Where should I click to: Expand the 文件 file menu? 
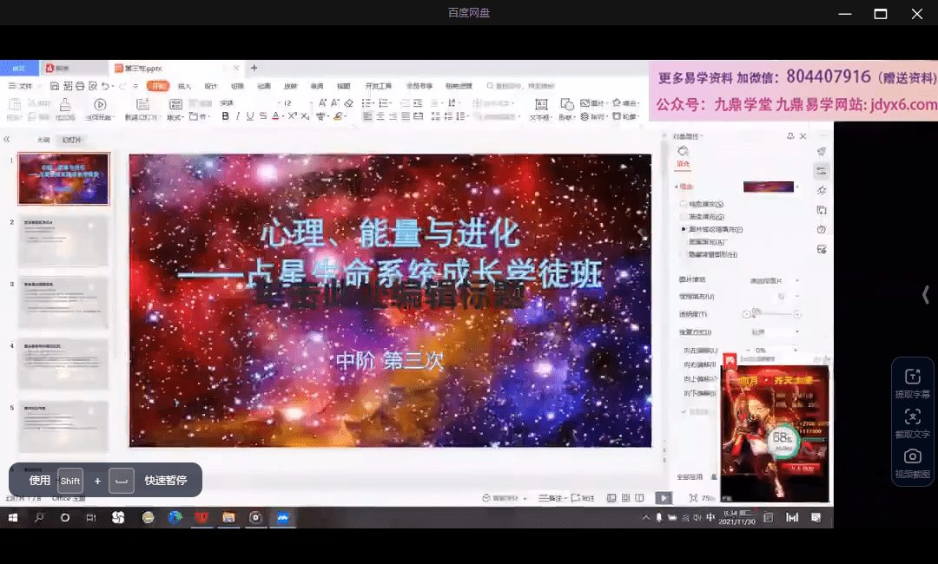tap(21, 86)
